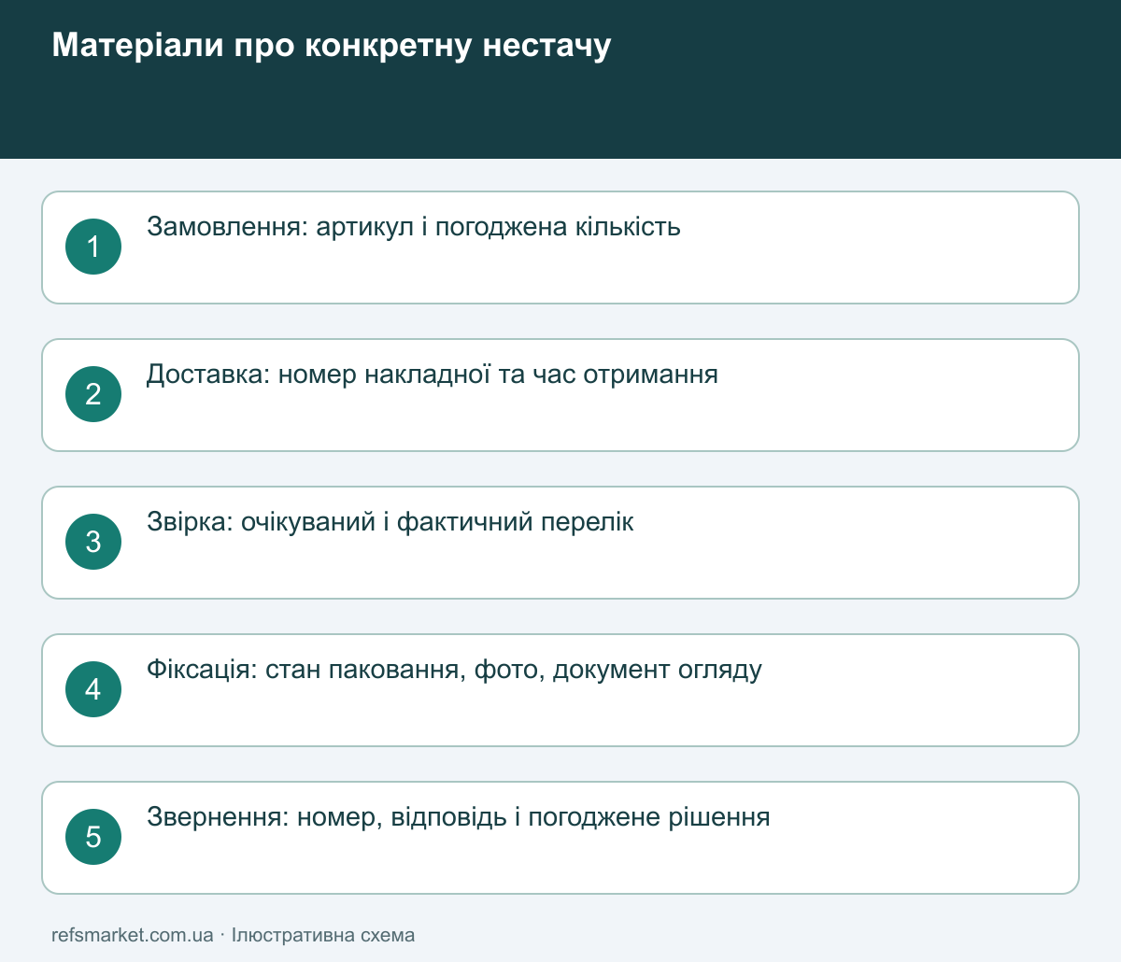Screen dimensions: 1121x962
Task: Click the number 5 circle badge
Action: coord(93,837)
